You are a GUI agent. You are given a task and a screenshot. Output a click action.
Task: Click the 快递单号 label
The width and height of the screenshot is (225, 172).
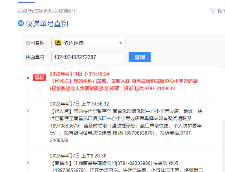[35, 57]
